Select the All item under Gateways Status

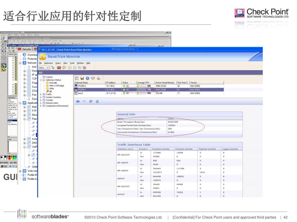pos(50,91)
